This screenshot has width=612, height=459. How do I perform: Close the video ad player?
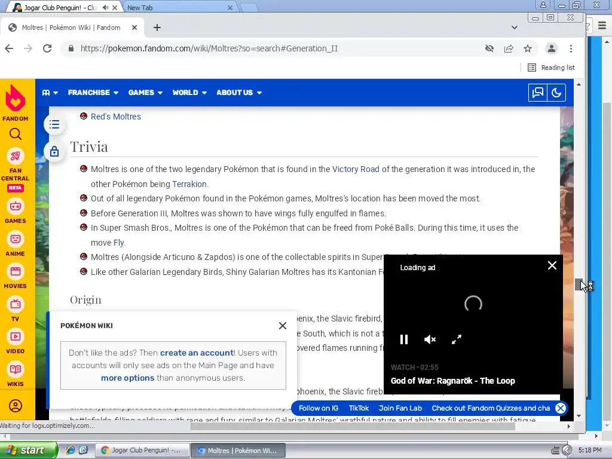552,265
